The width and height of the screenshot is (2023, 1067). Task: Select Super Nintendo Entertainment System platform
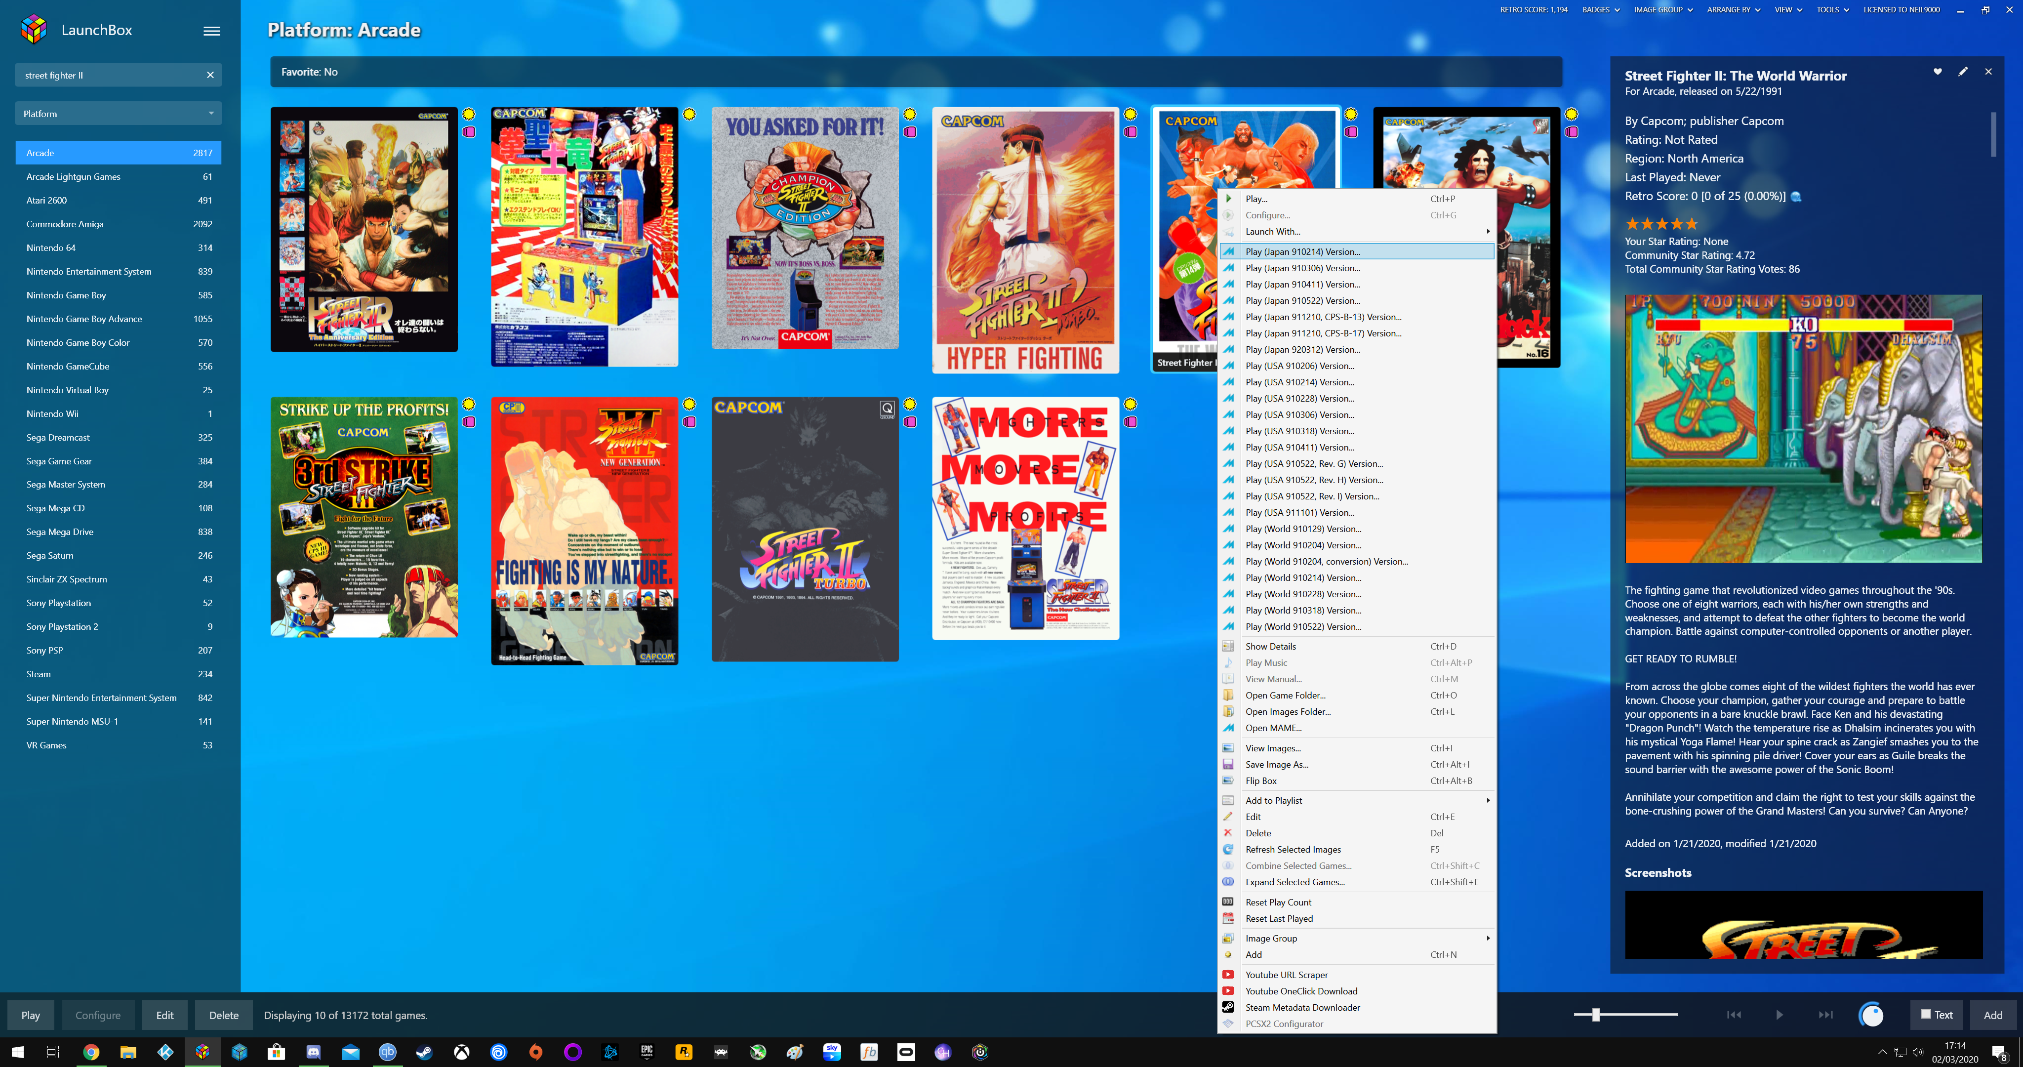point(119,698)
